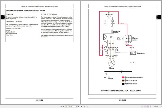Image resolution: width=162 pixels, height=108 pixels.
Task: Click the W1 GROUND label
Action: 110,78
